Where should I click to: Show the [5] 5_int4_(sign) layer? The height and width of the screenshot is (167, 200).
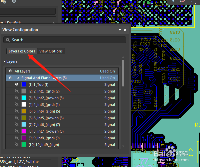[17, 111]
